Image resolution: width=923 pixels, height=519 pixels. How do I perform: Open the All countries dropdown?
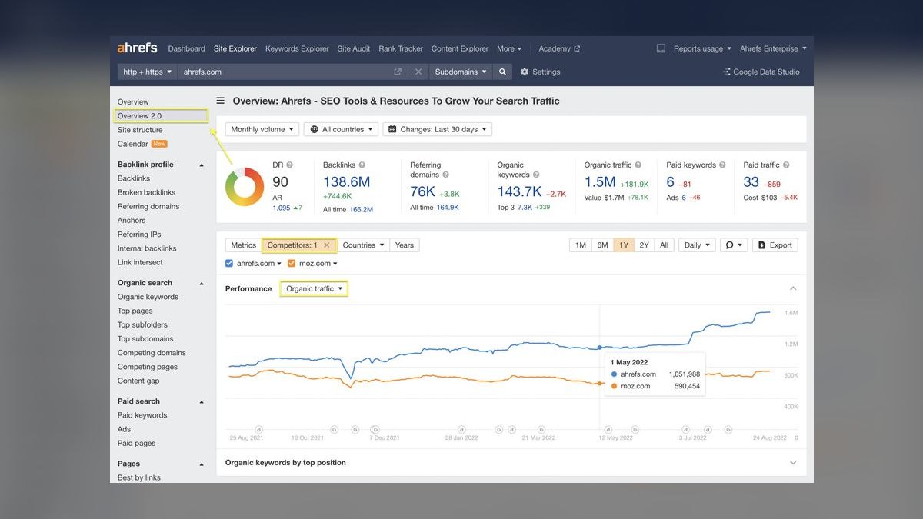(342, 129)
